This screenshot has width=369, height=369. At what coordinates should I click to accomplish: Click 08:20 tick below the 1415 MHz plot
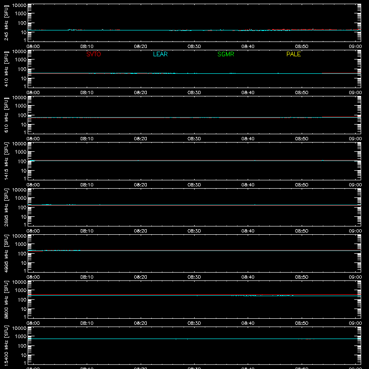(141, 185)
